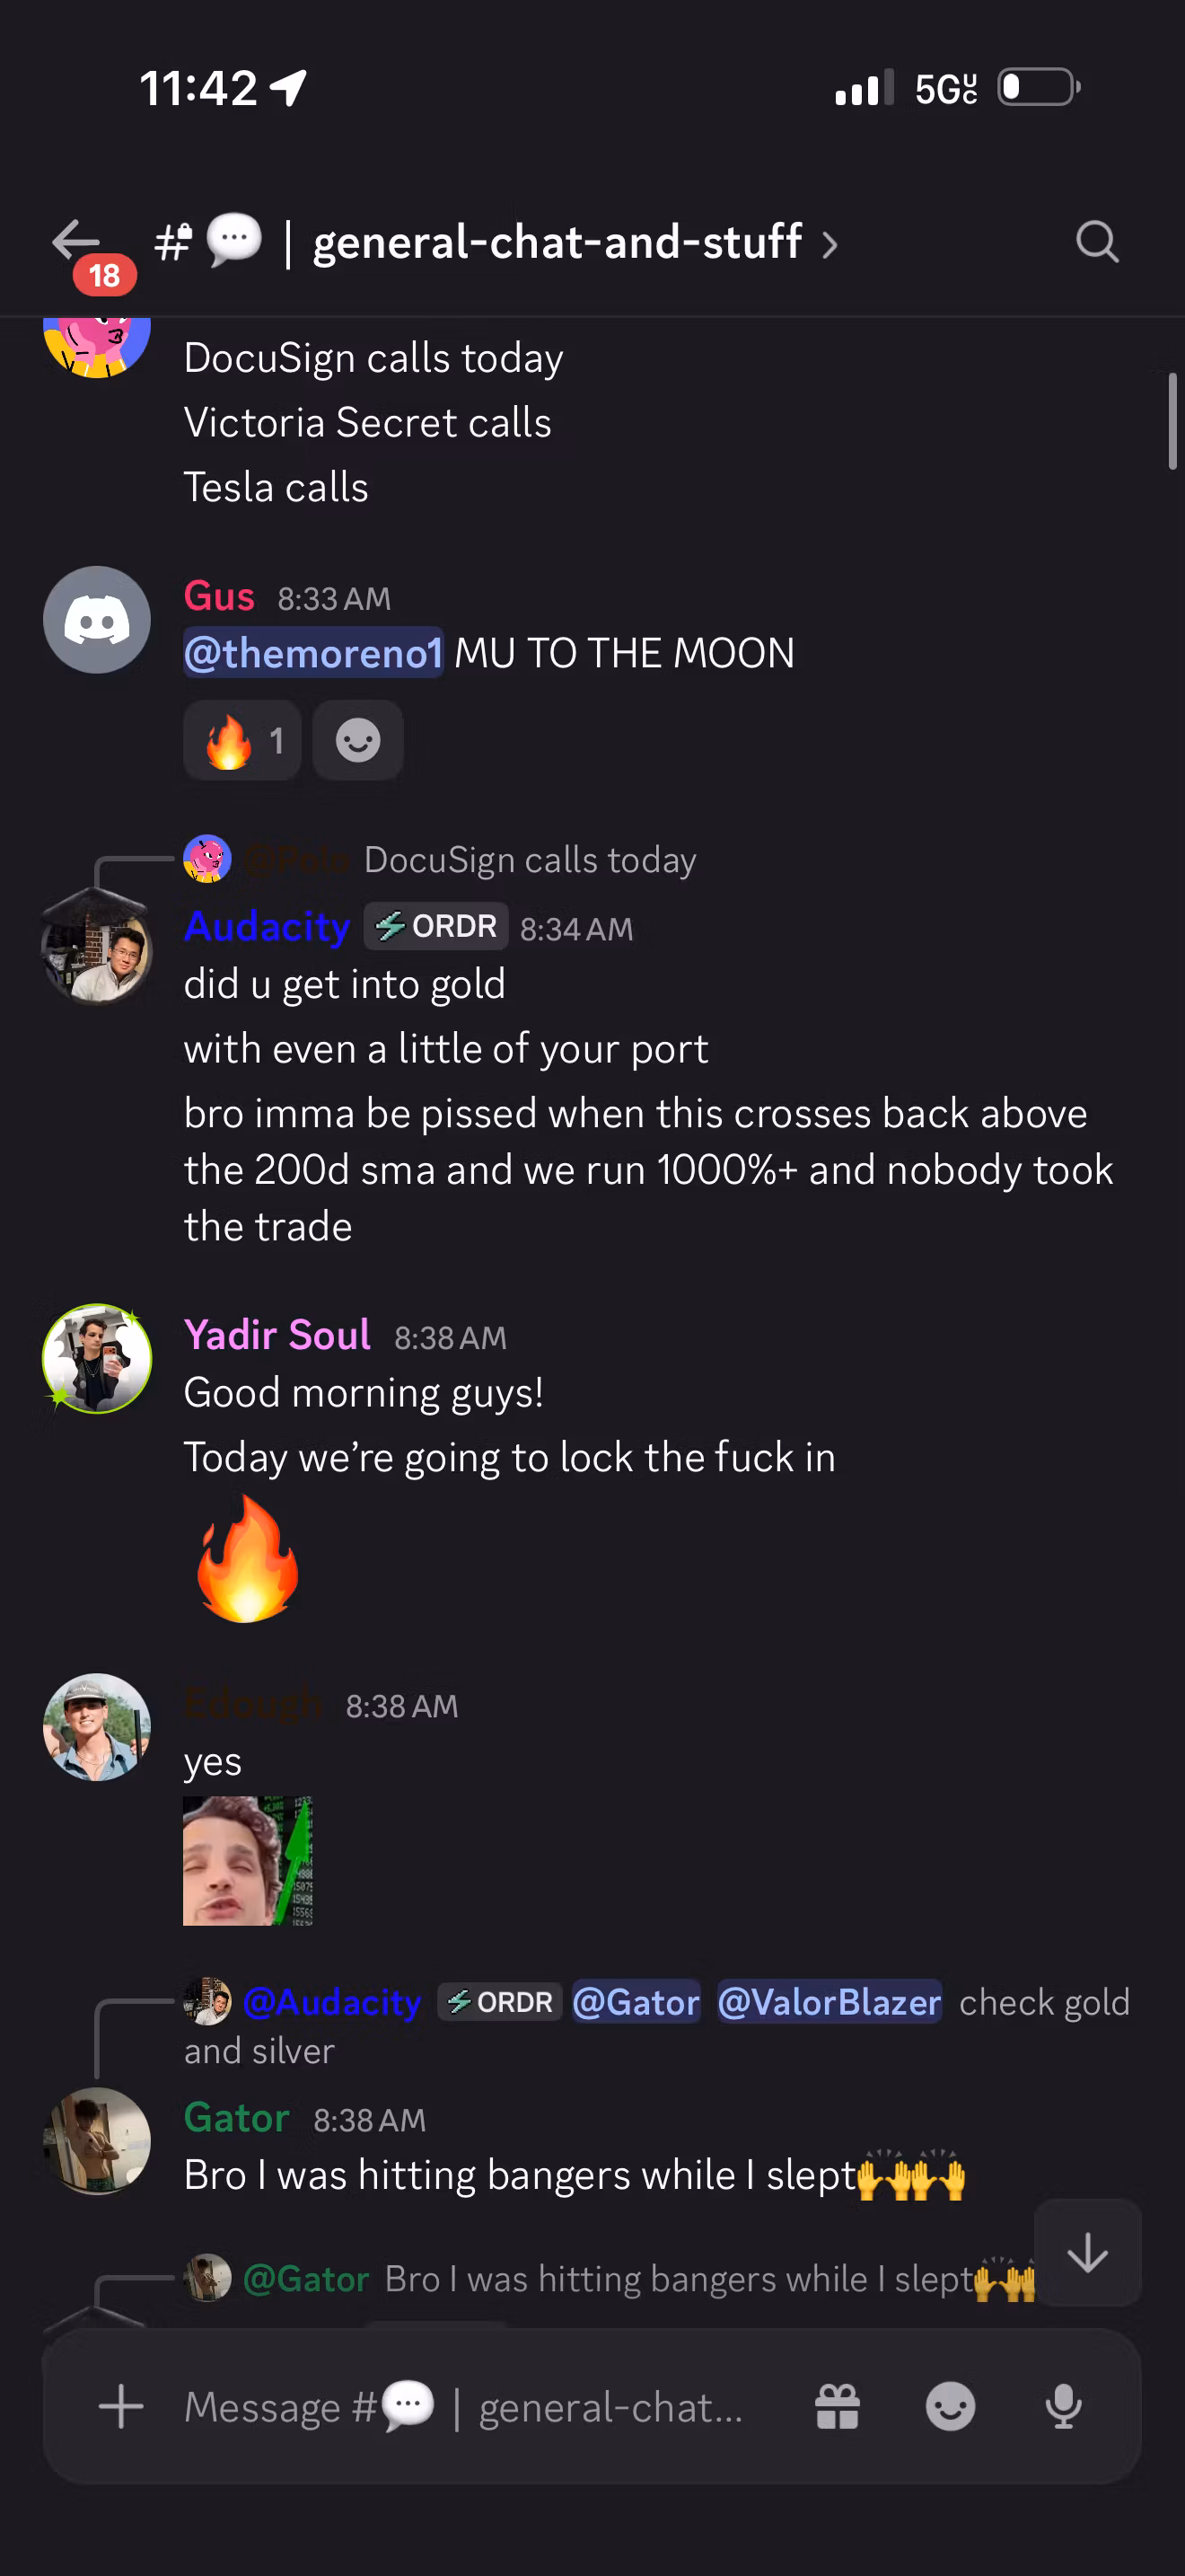This screenshot has width=1185, height=2576.
Task: Open emoji picker in message bar
Action: [x=950, y=2407]
